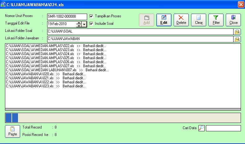Image resolution: width=245 pixels, height=144 pixels.
Task: Click the Paste button
Action: (12, 131)
